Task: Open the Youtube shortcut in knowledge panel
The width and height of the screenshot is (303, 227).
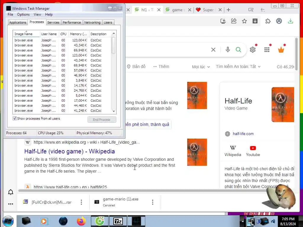Action: 253,151
